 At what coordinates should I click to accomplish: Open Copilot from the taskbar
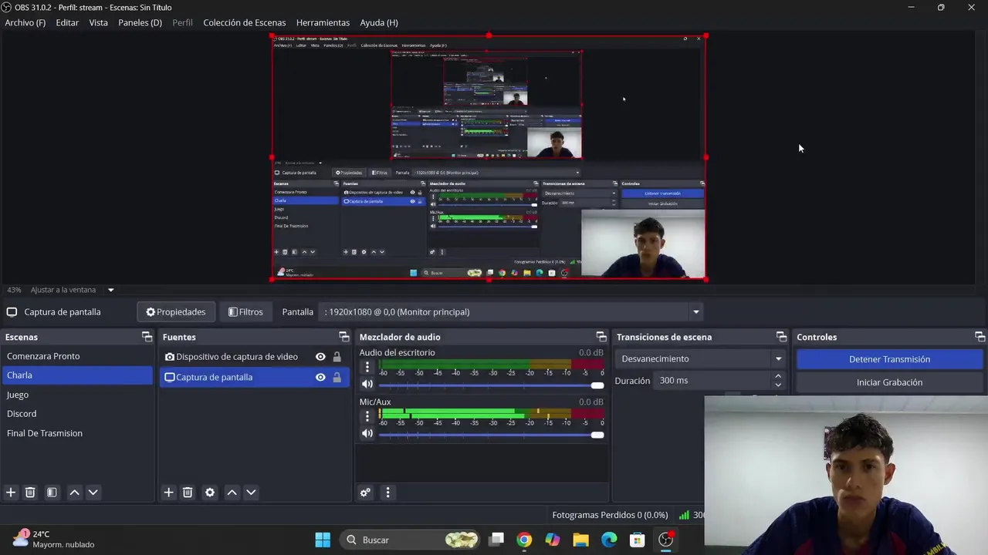[x=553, y=540]
